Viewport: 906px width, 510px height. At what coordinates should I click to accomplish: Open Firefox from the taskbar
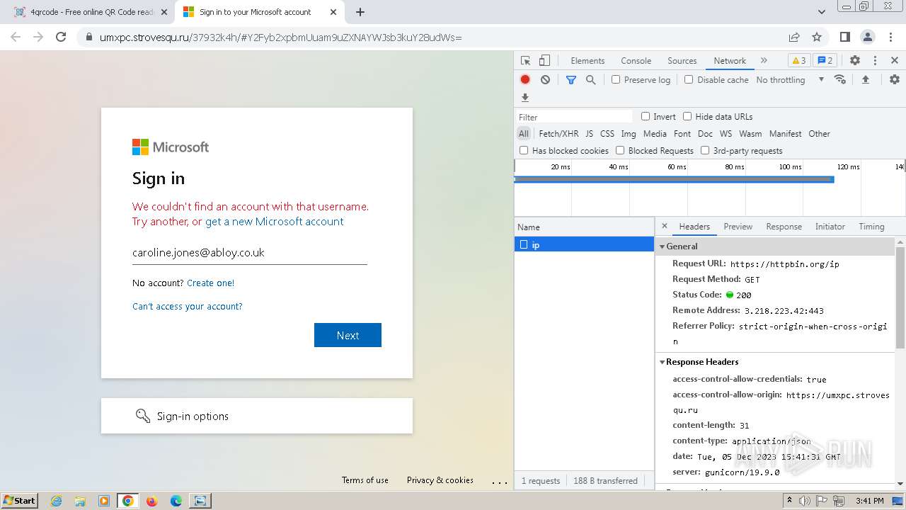[x=151, y=501]
